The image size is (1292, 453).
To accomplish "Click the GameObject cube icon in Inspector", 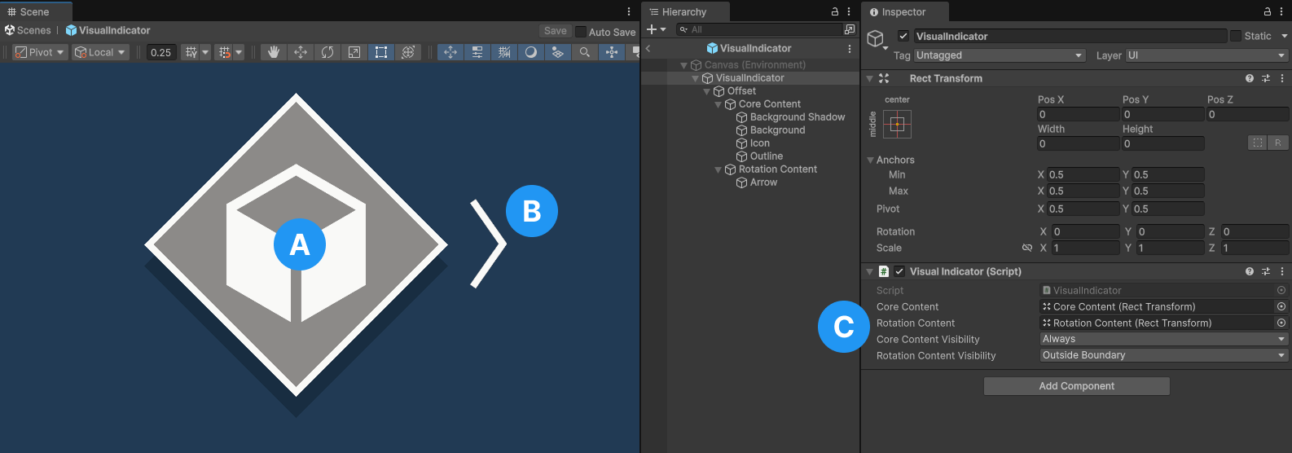I will pyautogui.click(x=875, y=38).
